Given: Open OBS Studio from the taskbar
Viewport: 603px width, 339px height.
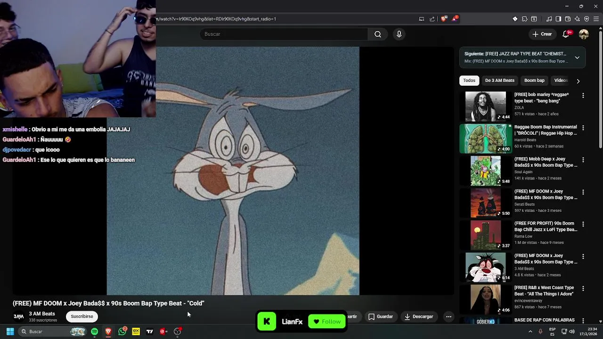Looking at the screenshot, I should [177, 331].
